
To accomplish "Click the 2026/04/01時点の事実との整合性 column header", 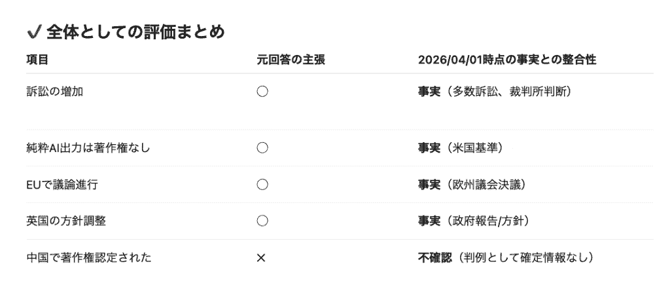I will click(507, 60).
